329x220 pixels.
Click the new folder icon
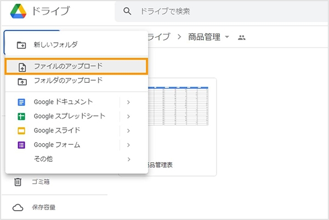[22, 44]
